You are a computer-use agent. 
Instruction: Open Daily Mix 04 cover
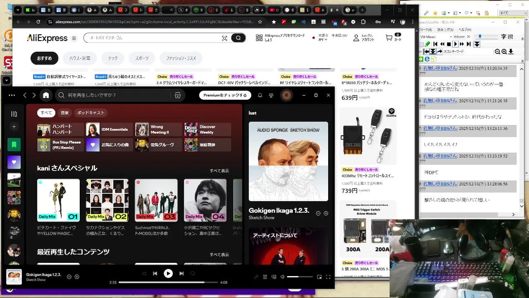point(205,200)
